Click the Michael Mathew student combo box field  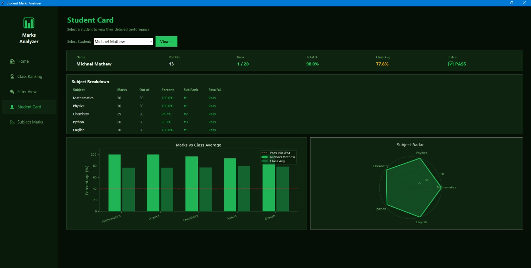click(x=123, y=41)
